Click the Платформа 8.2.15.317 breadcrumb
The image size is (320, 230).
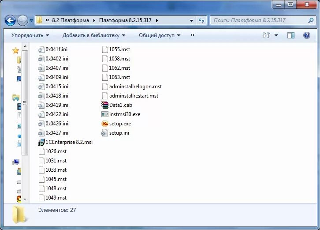click(x=125, y=20)
